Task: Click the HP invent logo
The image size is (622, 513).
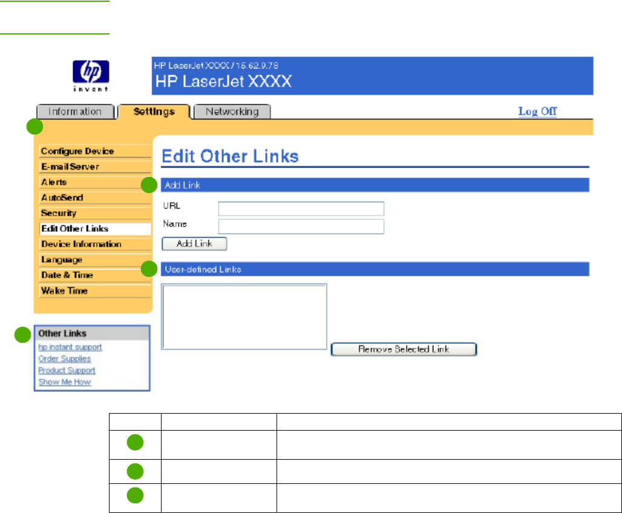Action: point(91,76)
